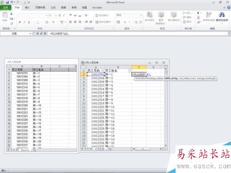Open filter dropdown on column B header cell
The height and width of the screenshot is (173, 231).
[x=130, y=71]
